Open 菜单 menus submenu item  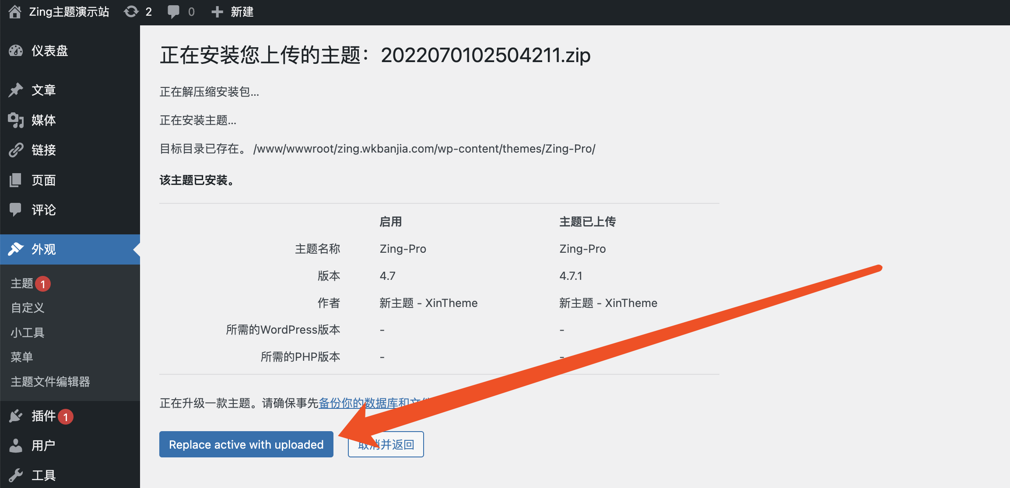(x=22, y=357)
